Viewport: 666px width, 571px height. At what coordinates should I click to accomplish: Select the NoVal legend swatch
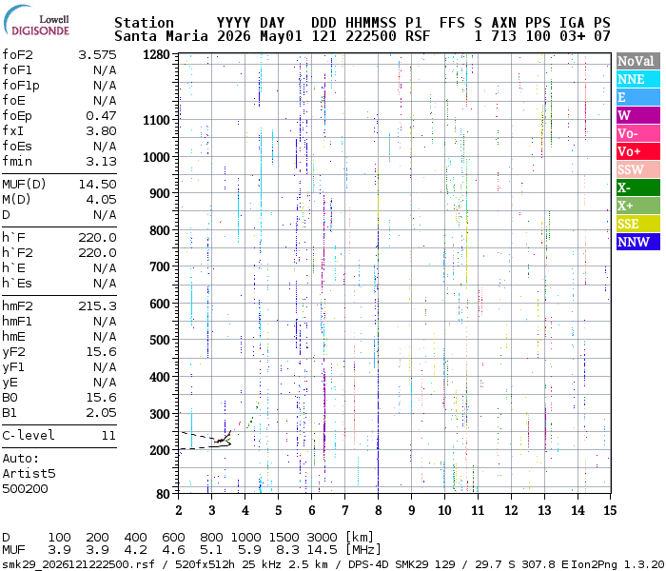tap(638, 61)
